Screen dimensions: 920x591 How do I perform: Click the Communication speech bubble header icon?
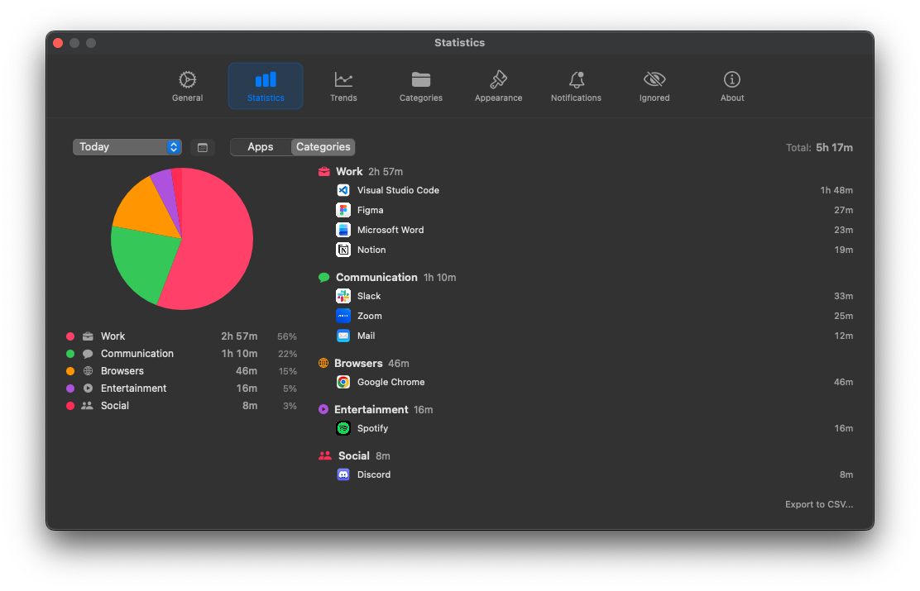(323, 278)
